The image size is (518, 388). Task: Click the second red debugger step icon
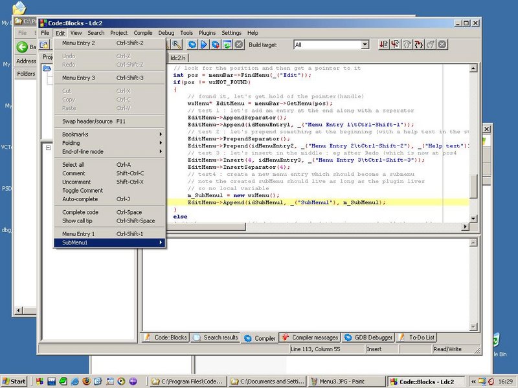(x=396, y=44)
